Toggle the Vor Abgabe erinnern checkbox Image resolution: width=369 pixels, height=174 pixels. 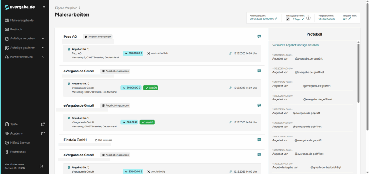pyautogui.click(x=288, y=19)
